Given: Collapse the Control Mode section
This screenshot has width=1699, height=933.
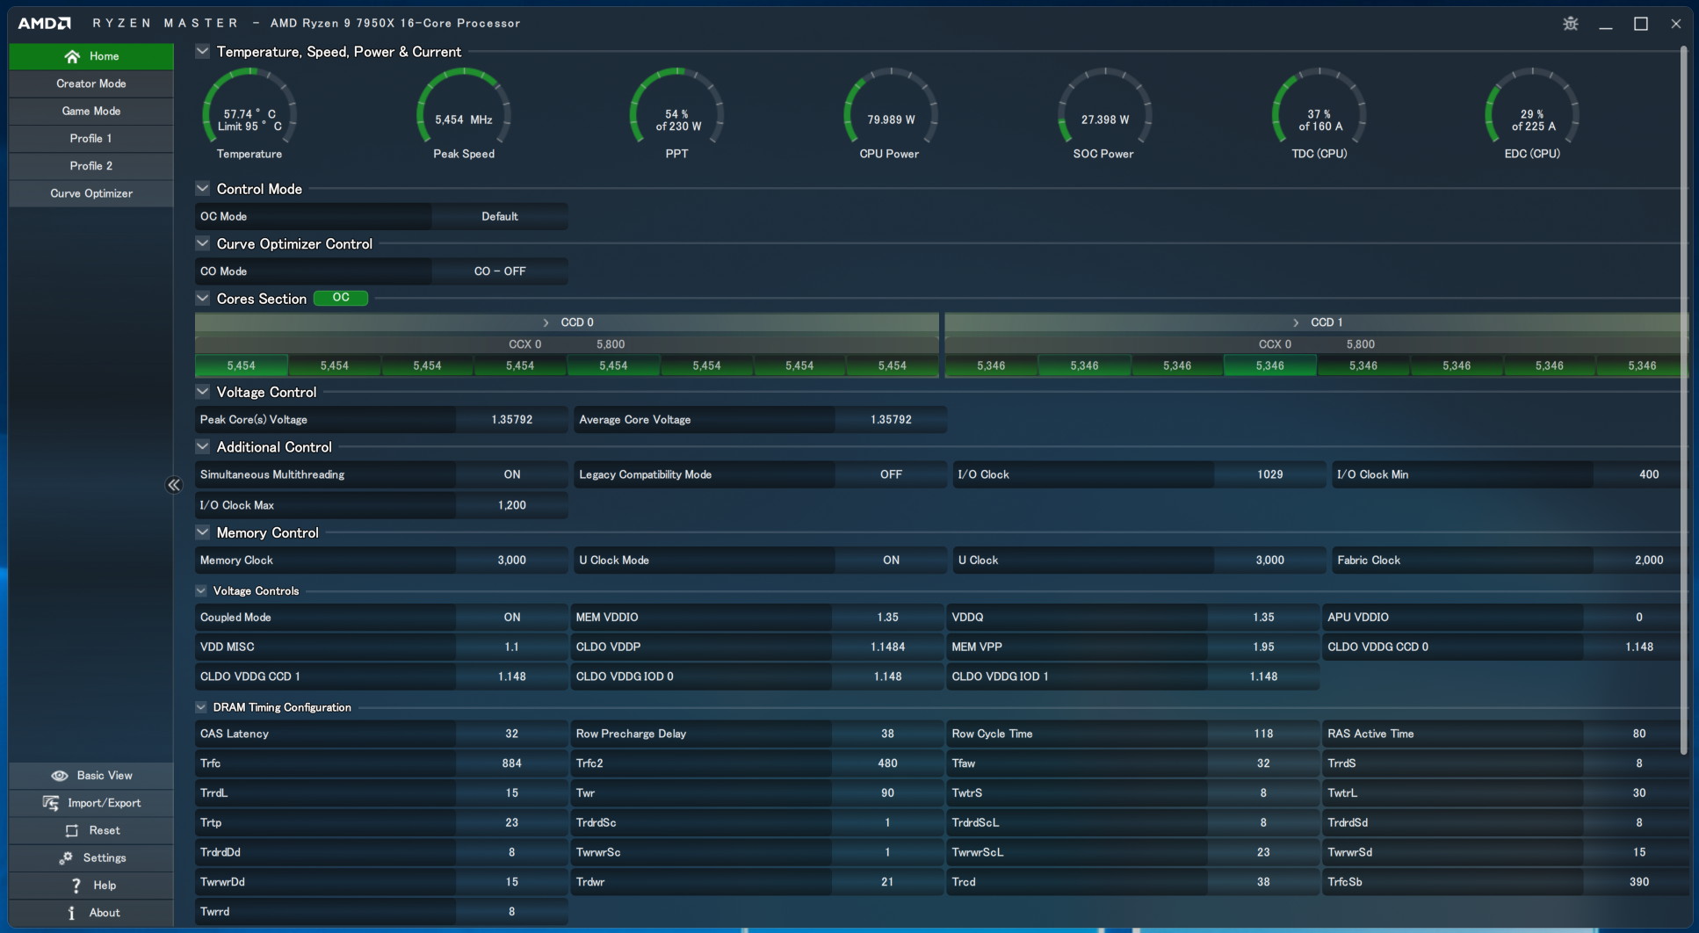Looking at the screenshot, I should [203, 188].
